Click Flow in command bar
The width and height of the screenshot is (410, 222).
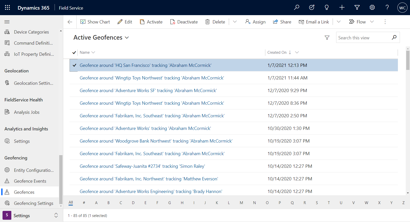coord(357,22)
